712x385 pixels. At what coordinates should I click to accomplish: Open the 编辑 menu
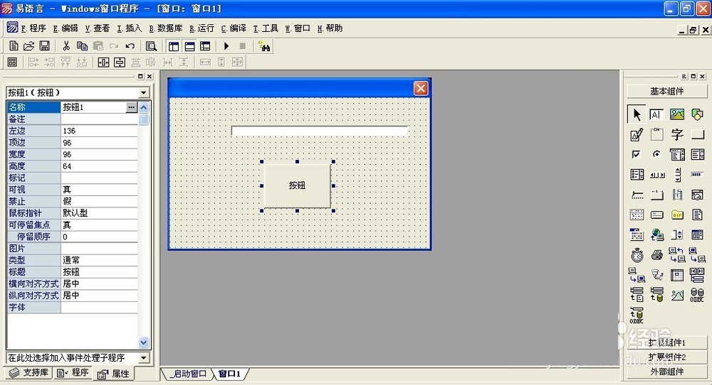(x=66, y=28)
